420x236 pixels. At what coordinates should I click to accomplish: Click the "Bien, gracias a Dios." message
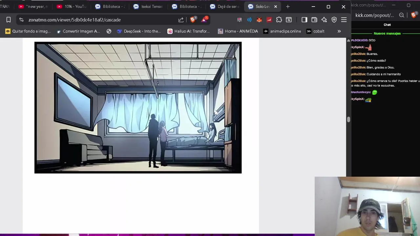381,68
